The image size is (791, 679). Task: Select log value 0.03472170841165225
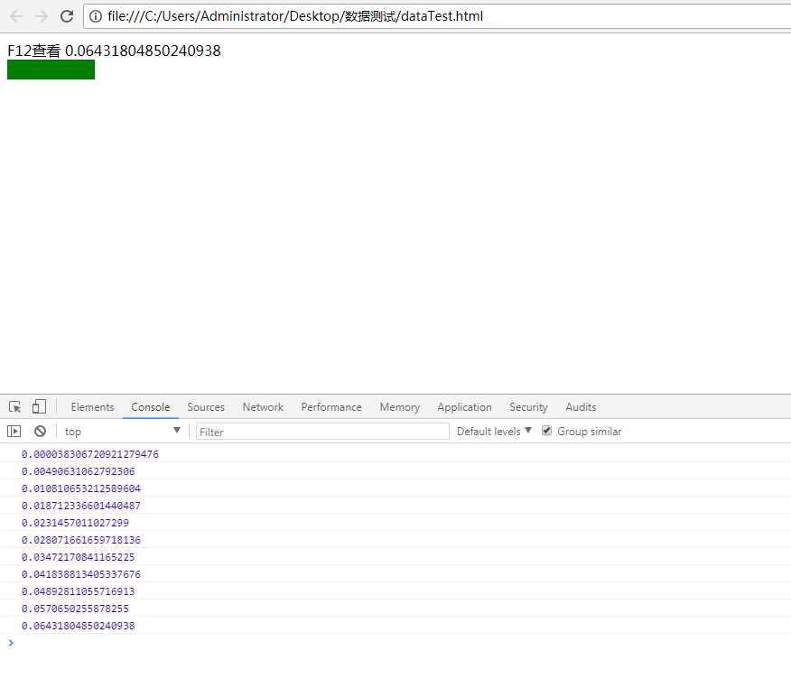tap(79, 557)
